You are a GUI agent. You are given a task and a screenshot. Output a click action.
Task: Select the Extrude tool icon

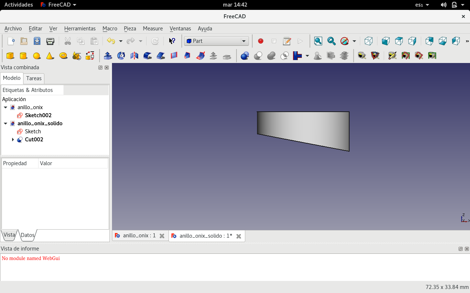tap(108, 56)
